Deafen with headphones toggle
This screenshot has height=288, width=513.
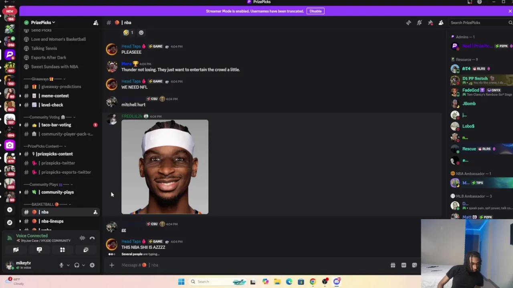[77, 265]
